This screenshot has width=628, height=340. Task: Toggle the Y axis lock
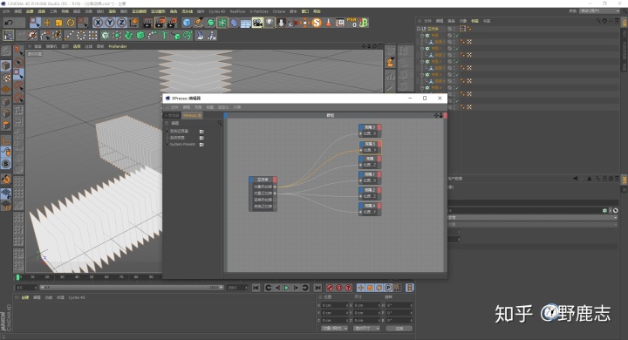(x=109, y=23)
